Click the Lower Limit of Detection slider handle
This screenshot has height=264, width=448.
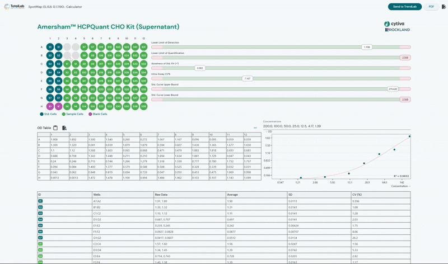click(367, 47)
